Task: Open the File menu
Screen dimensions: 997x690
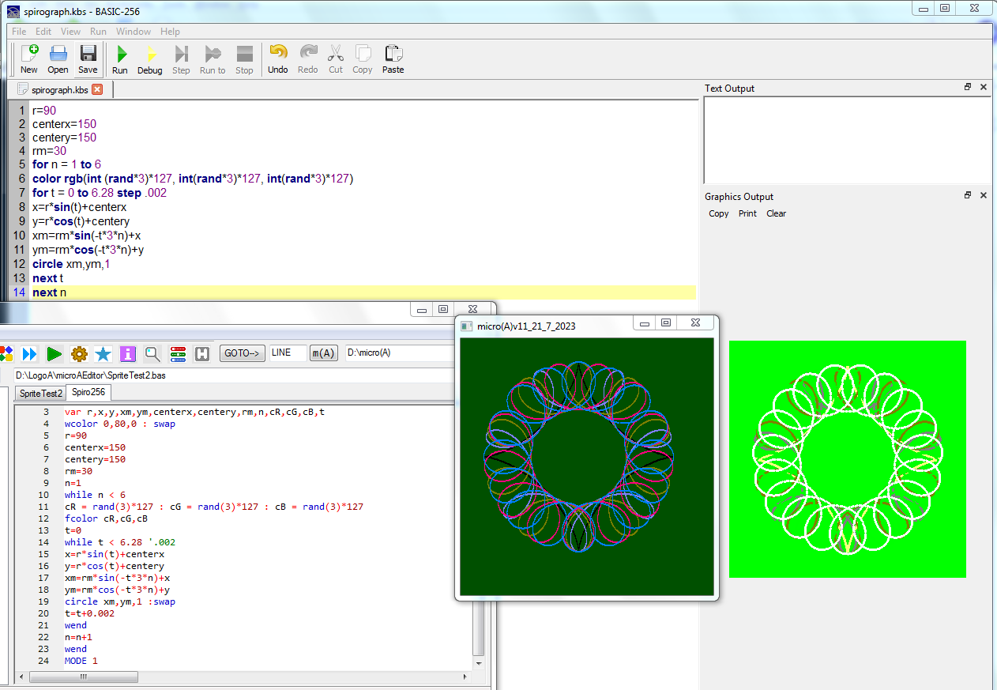Action: (x=19, y=32)
